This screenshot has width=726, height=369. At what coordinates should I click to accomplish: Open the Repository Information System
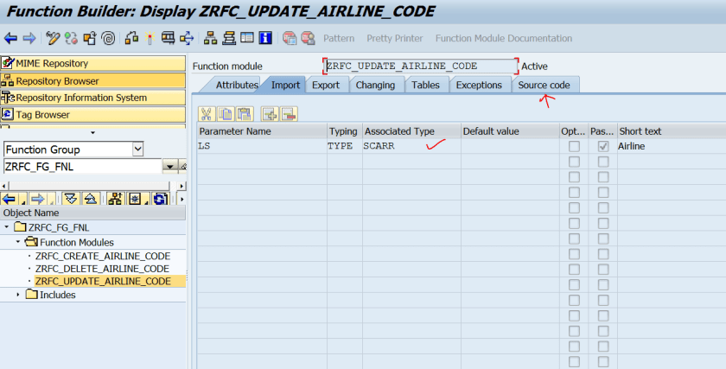(x=92, y=98)
